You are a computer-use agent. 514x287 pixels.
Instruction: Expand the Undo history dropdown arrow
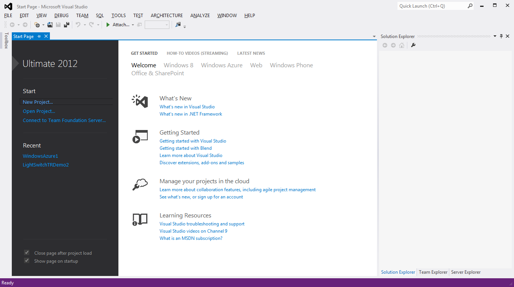click(x=85, y=25)
